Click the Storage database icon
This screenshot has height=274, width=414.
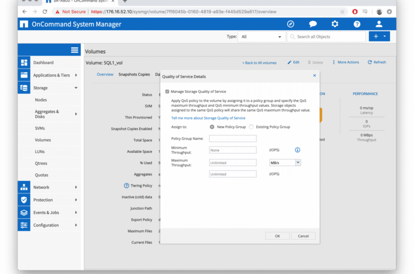pyautogui.click(x=24, y=88)
